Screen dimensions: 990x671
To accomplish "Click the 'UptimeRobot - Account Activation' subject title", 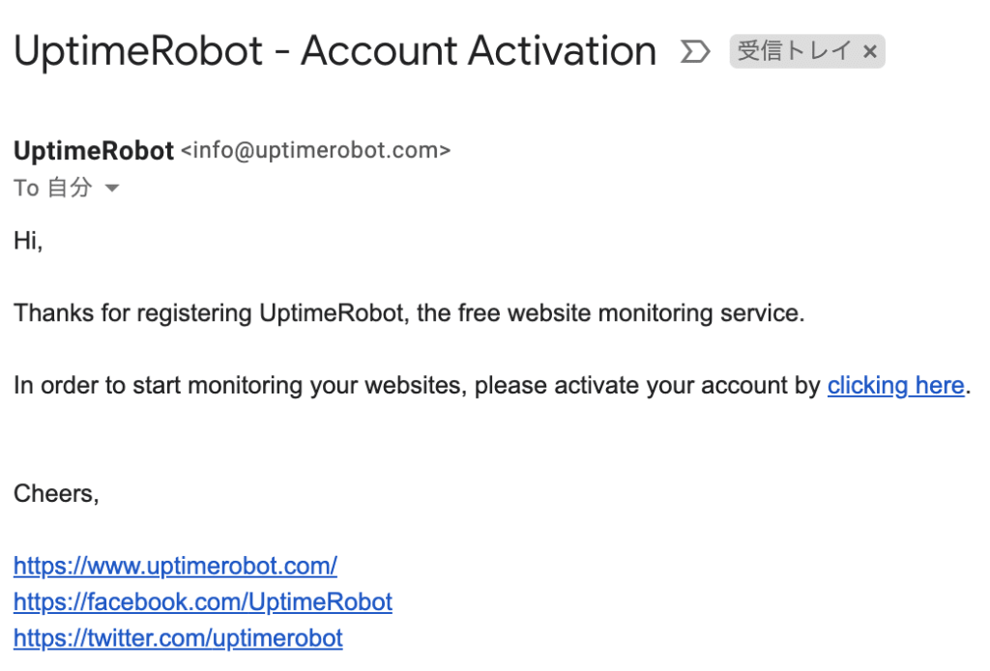I will click(x=335, y=51).
